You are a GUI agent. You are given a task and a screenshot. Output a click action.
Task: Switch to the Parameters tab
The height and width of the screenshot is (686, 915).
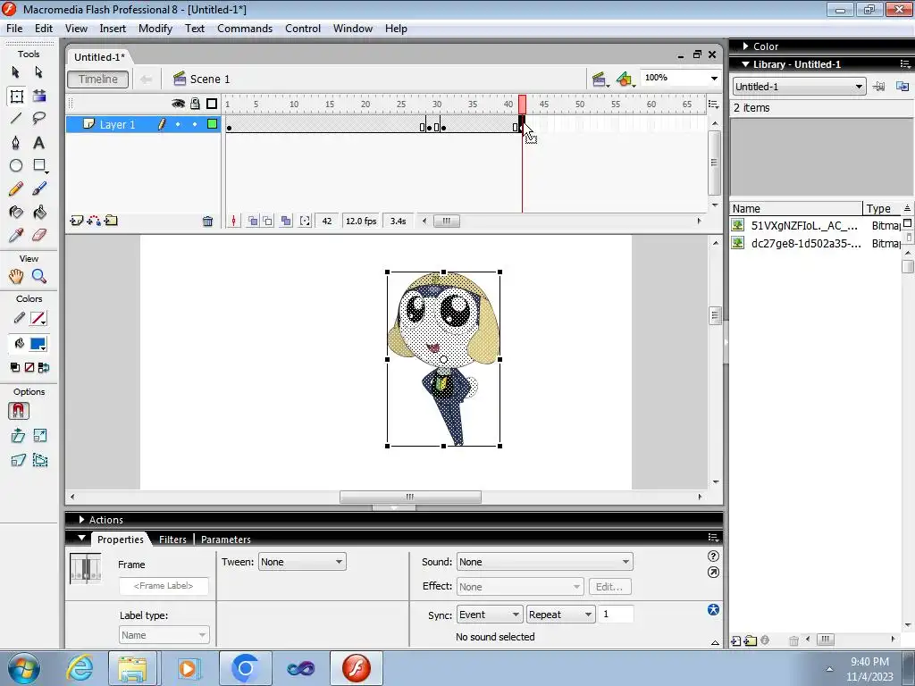click(226, 540)
